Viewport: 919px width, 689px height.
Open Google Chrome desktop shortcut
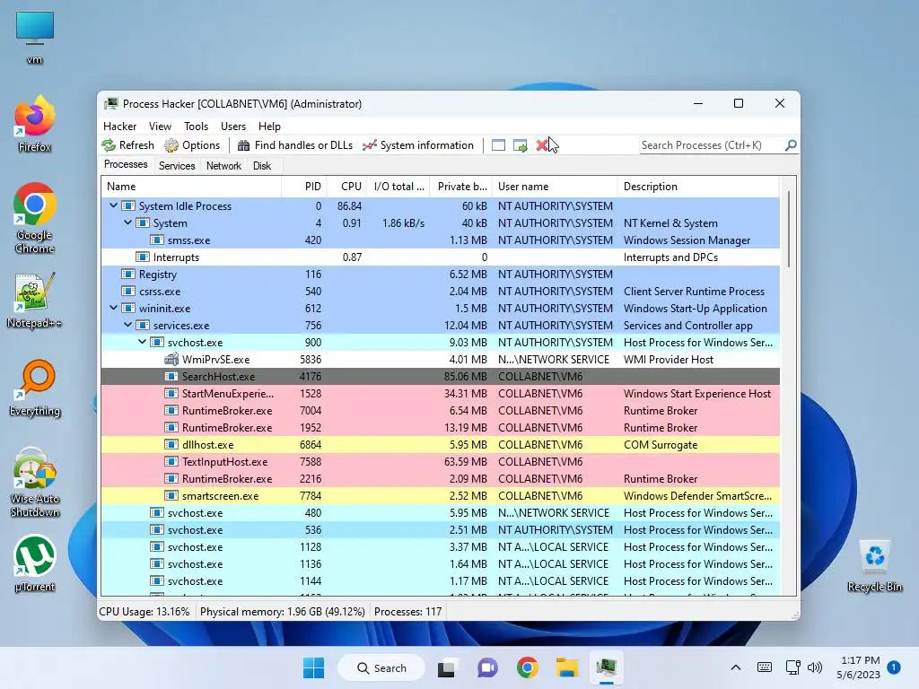[x=35, y=218]
